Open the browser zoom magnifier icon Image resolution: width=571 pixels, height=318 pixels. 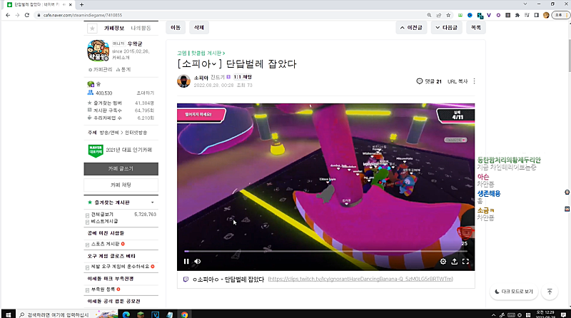[x=429, y=15]
